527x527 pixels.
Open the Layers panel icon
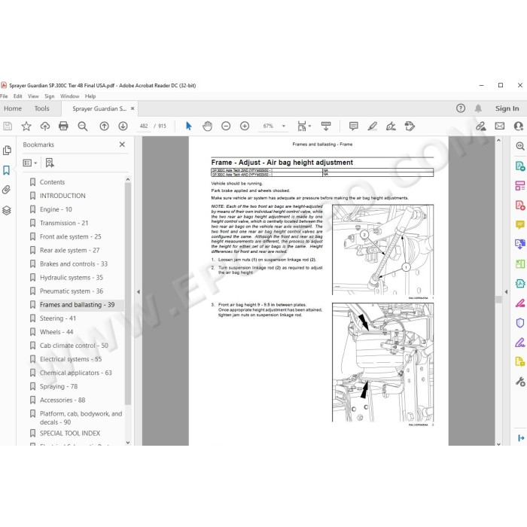point(7,210)
